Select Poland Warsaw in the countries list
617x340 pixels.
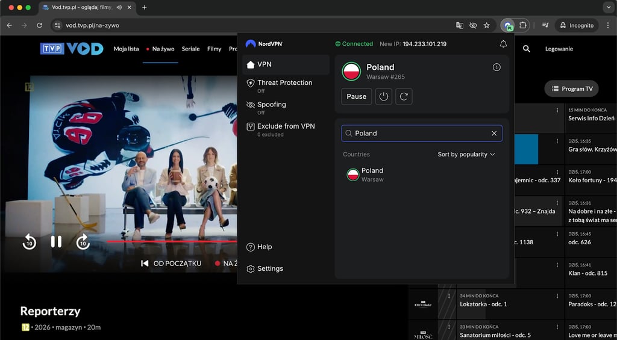(x=421, y=175)
